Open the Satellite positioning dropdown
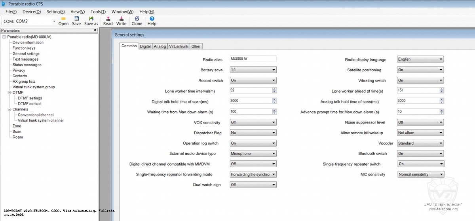This screenshot has width=475, height=221. point(420,70)
